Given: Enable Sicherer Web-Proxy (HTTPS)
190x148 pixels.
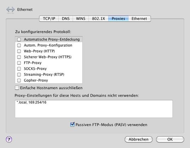Looking at the screenshot, I should 19,57.
